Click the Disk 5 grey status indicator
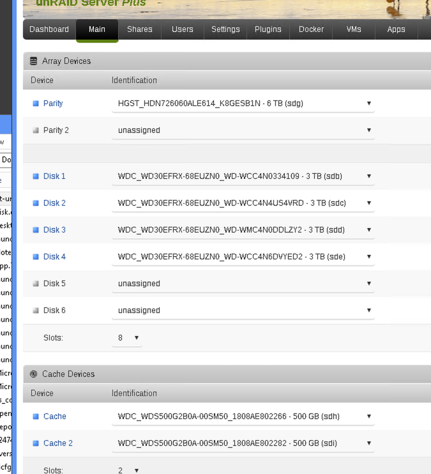The image size is (431, 474). [36, 284]
